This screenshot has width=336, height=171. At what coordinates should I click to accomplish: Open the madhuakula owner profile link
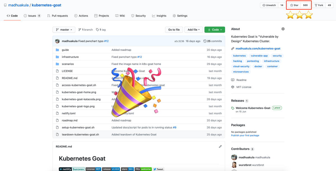point(19,5)
